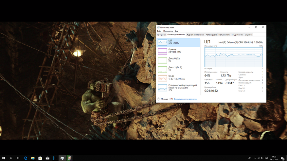The width and height of the screenshot is (287, 161).
Task: Open the Параметры menu
Action: point(168,31)
